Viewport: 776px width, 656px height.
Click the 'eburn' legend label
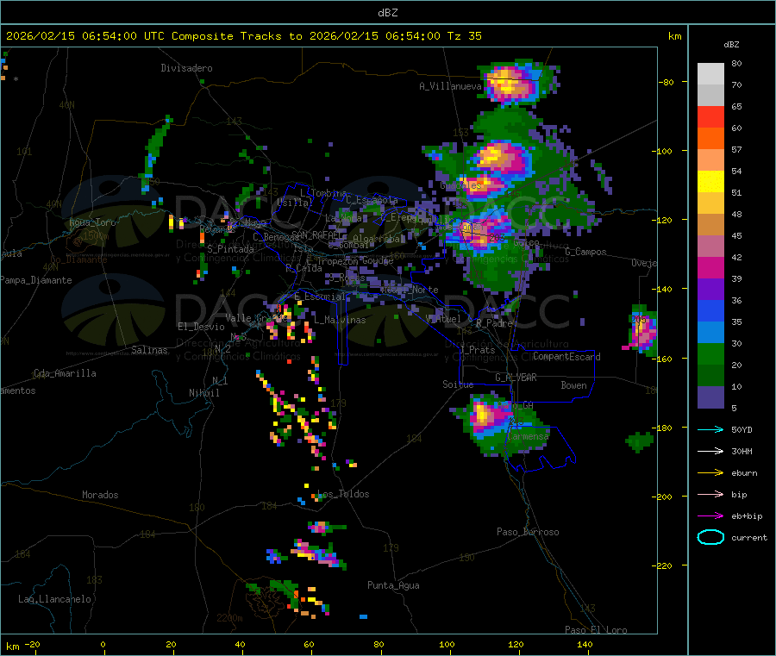(744, 473)
